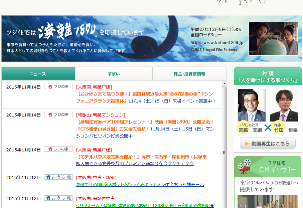Switch to the ニュース tab
The image size is (303, 208).
tap(38, 74)
